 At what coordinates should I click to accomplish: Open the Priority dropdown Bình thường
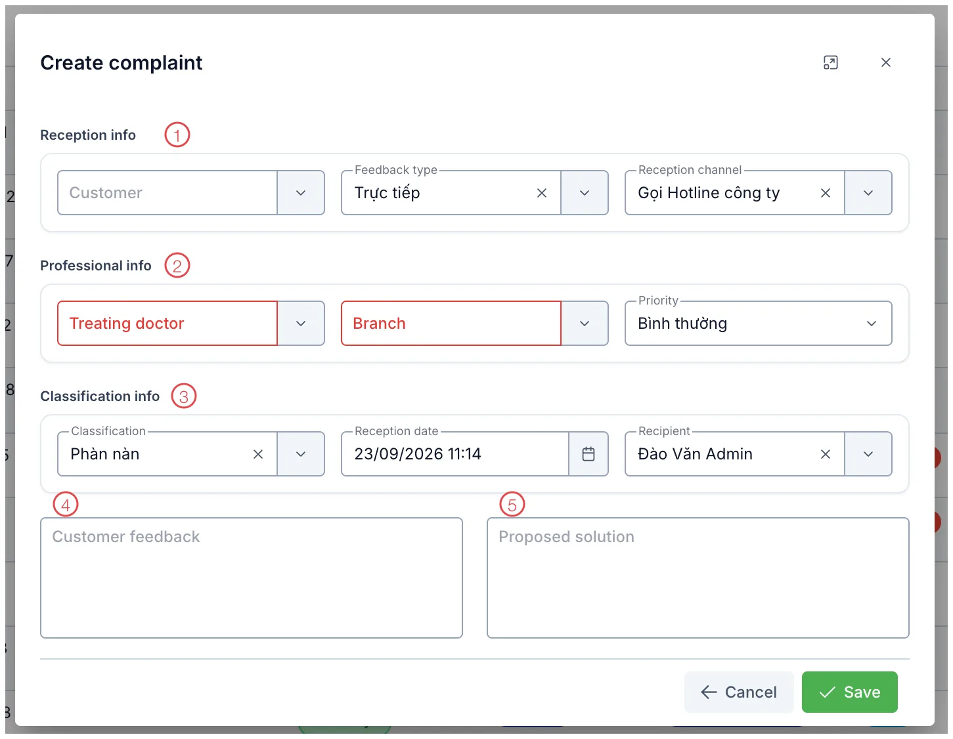click(x=759, y=324)
